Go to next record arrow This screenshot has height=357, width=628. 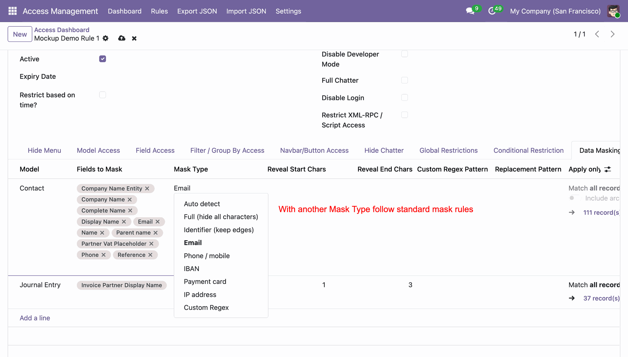[x=613, y=34]
